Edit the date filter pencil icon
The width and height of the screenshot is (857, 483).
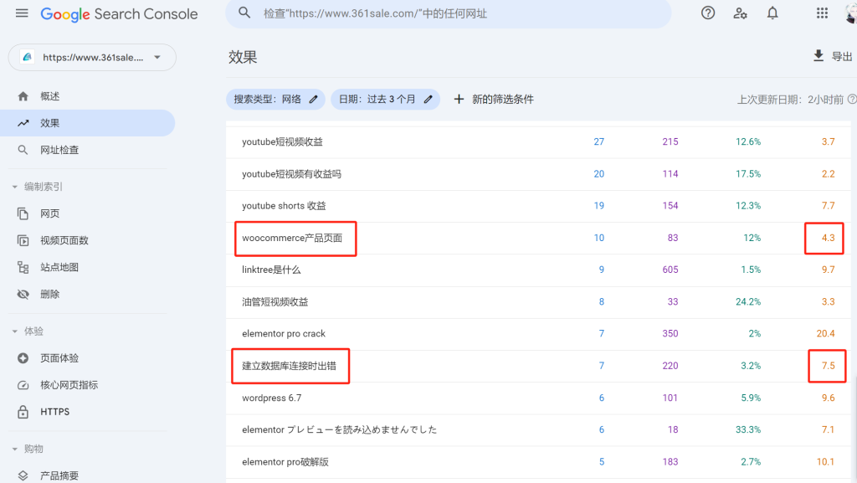(428, 99)
